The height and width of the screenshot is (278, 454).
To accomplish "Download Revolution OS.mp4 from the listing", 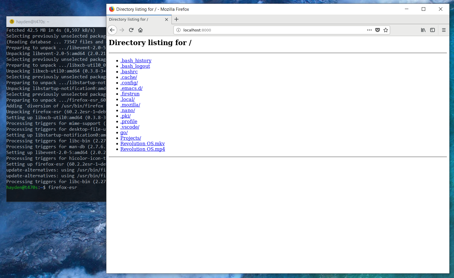I will click(x=142, y=149).
